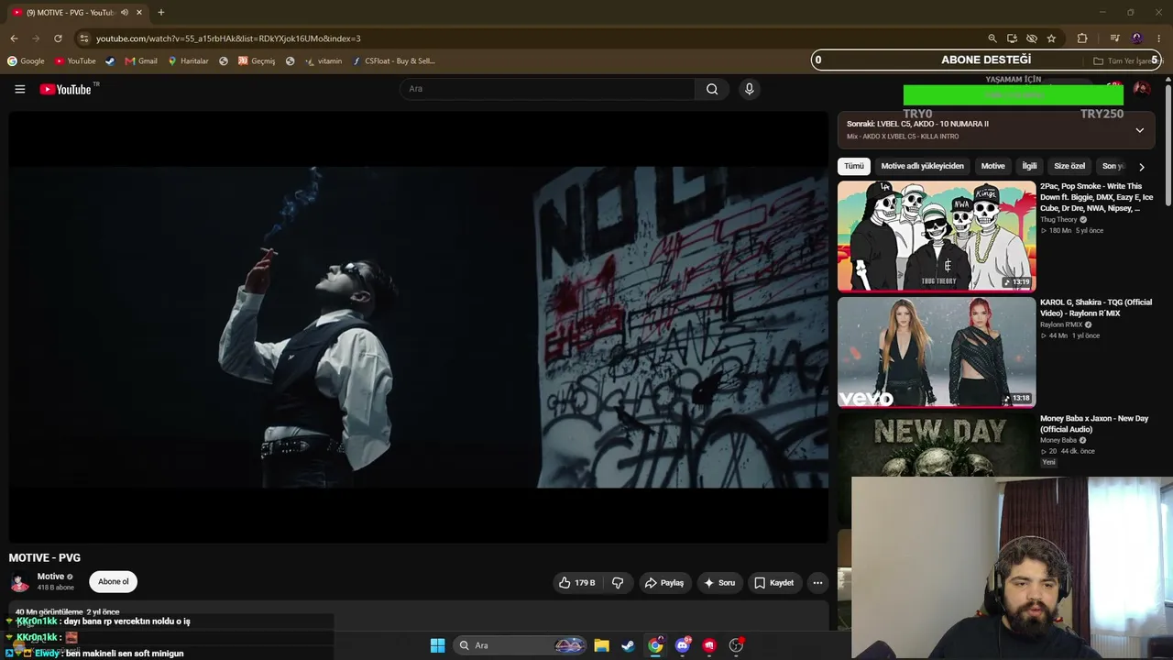Open the Riot client taskbar icon

click(x=709, y=645)
